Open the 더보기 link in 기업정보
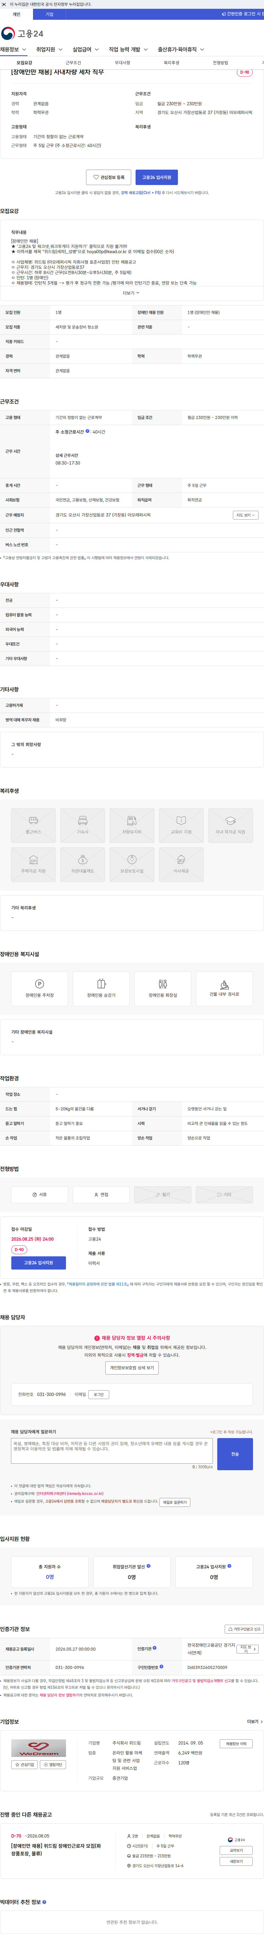Viewport: 264px width, 1934px height. point(254,1721)
